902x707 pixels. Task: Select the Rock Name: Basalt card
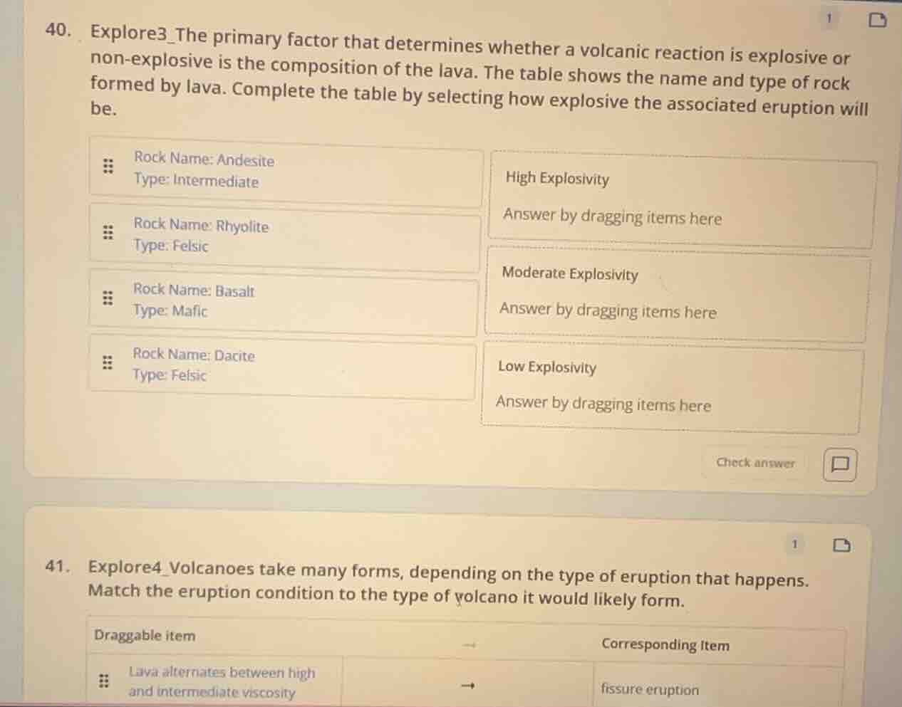pos(285,301)
